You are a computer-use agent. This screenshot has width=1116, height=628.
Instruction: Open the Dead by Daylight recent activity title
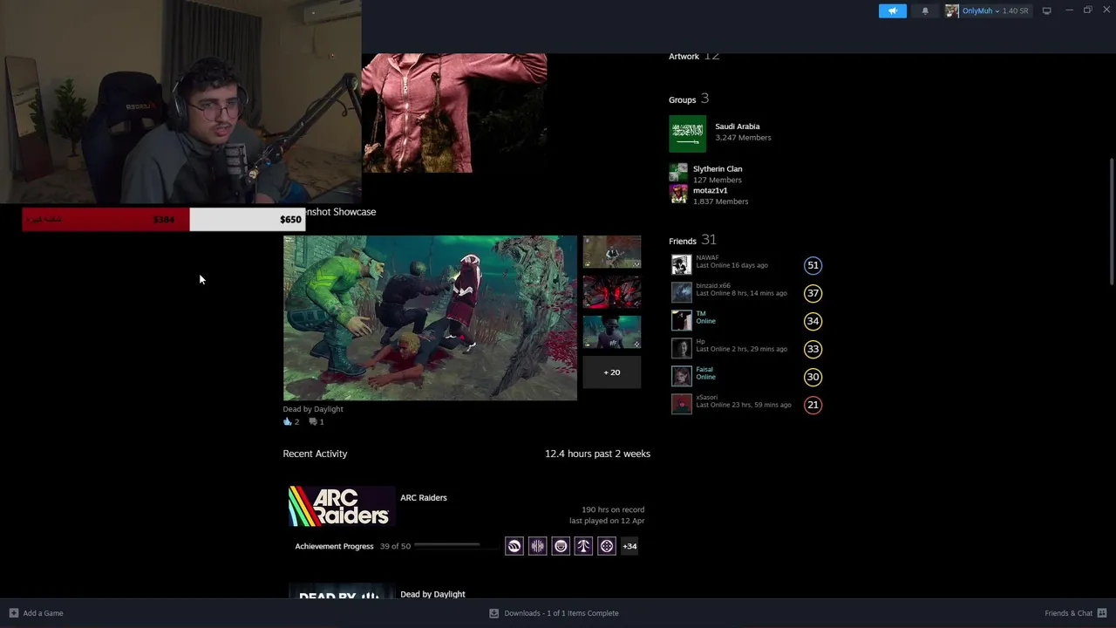(432, 594)
